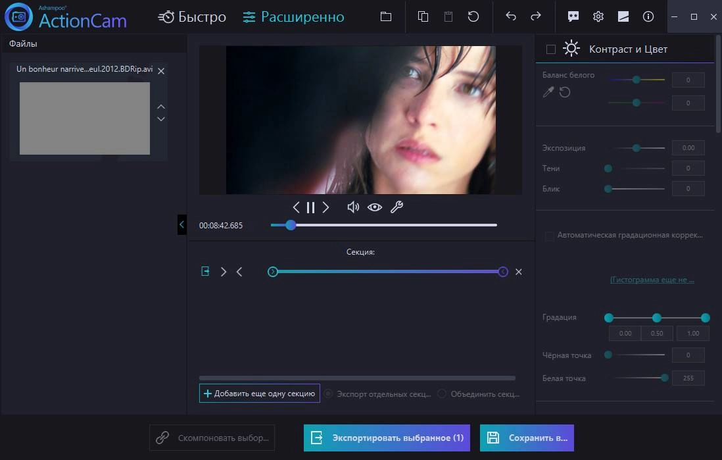
Task: Click section start marker handle
Action: click(x=273, y=272)
